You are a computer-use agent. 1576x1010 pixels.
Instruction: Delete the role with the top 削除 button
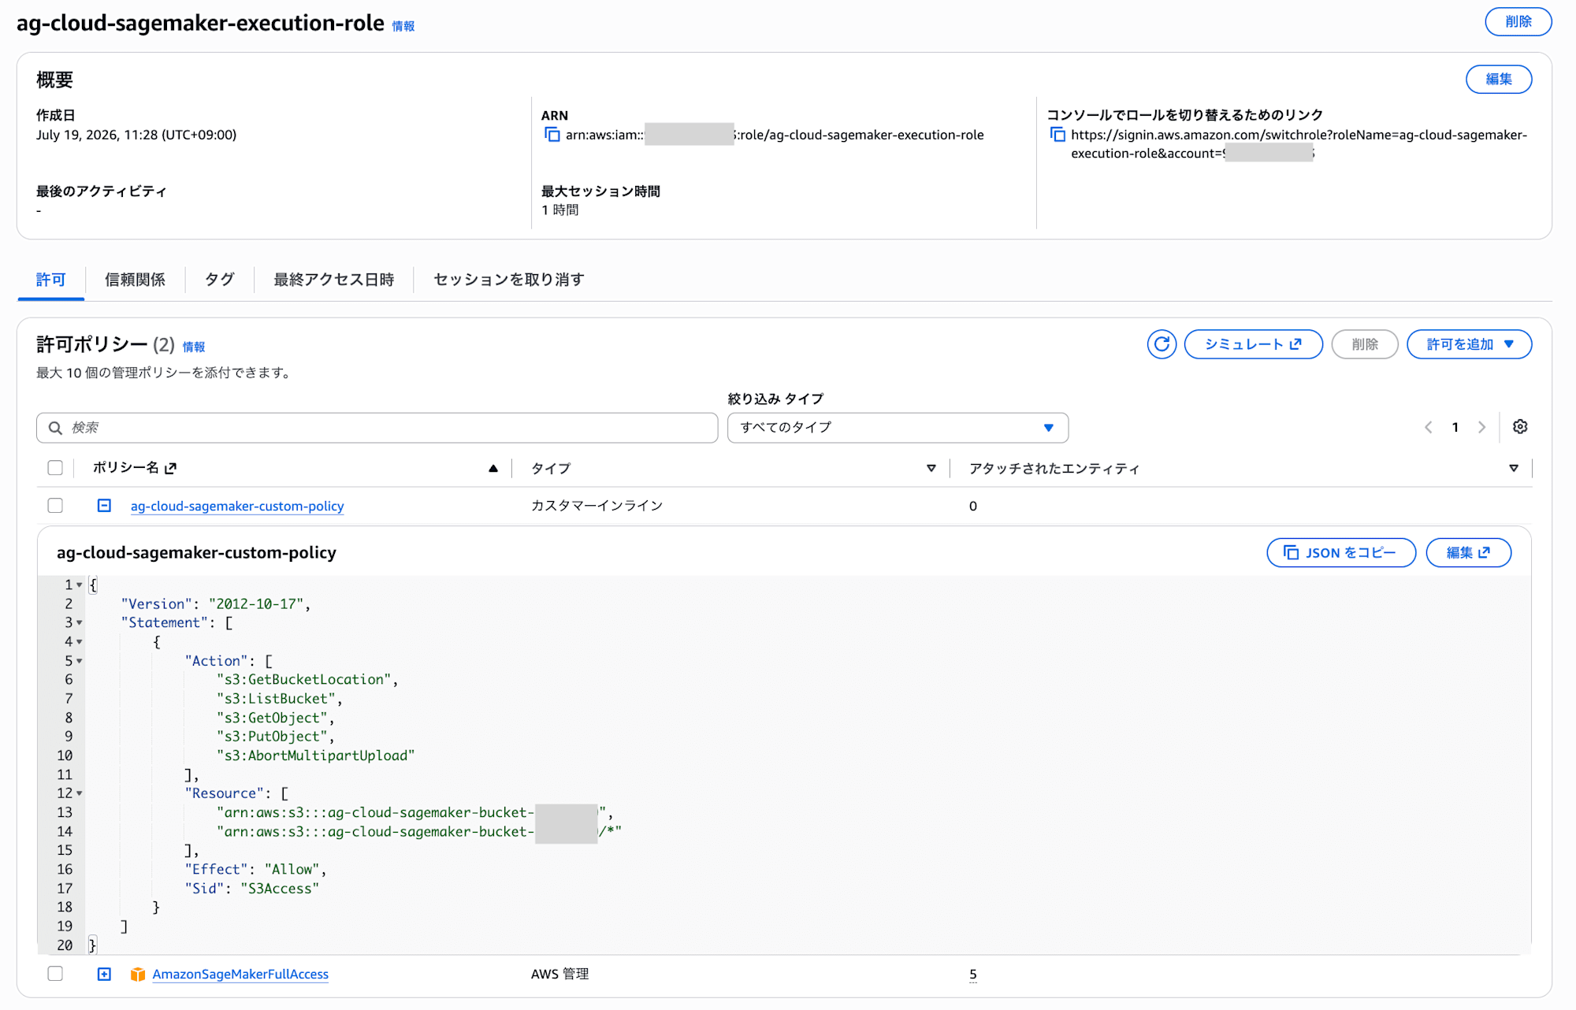click(1518, 22)
